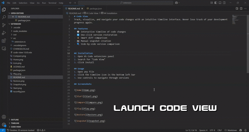Image resolution: width=249 pixels, height=132 pixels.
Task: Open the Accounts icon
Action: coord(4,117)
